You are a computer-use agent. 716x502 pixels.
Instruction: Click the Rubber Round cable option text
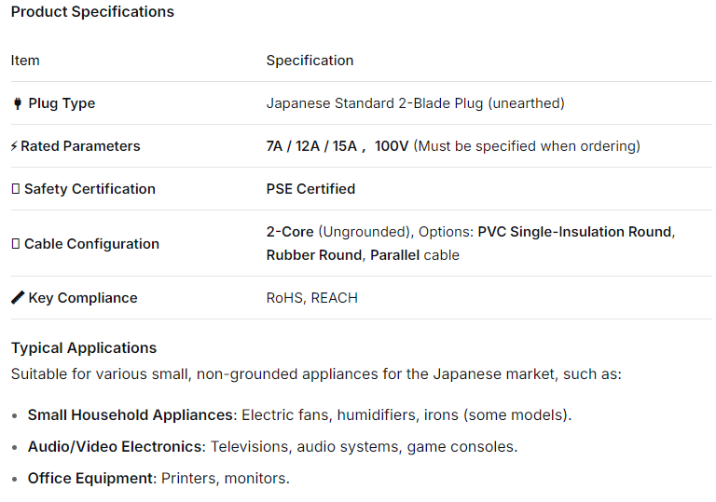pos(314,255)
